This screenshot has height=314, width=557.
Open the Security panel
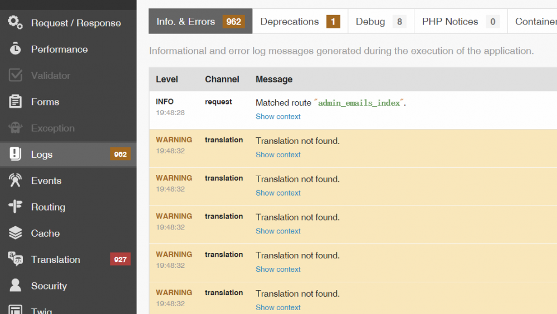[68, 286]
